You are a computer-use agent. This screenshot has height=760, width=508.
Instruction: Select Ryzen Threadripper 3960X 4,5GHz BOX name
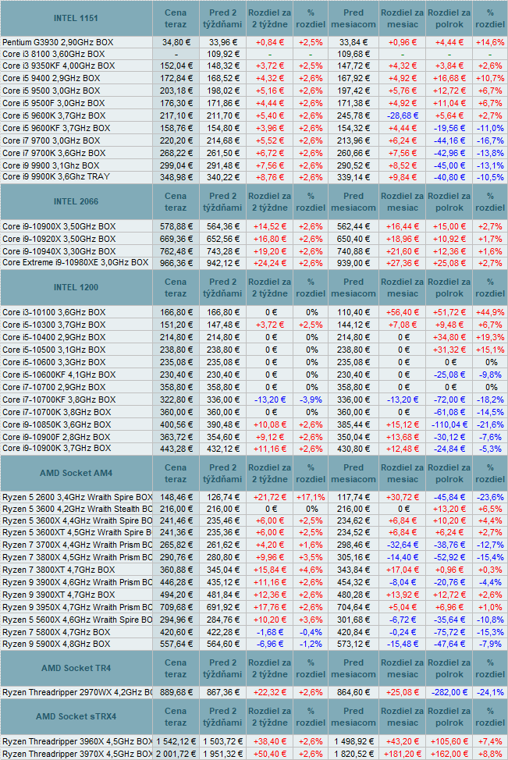point(77,741)
